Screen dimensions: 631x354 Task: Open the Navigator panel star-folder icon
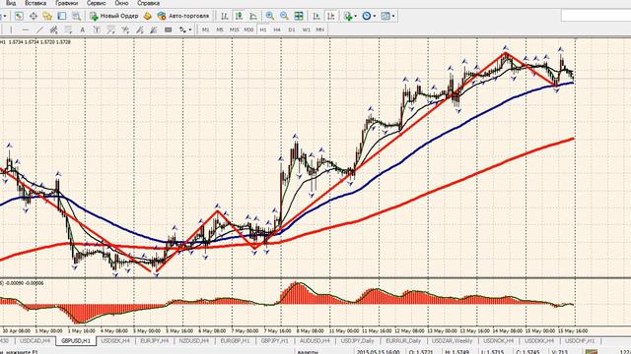[47, 16]
